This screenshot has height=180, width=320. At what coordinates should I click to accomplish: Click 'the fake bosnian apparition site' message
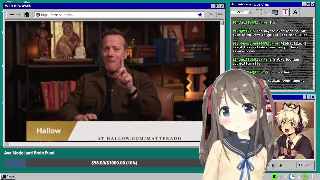(266, 61)
